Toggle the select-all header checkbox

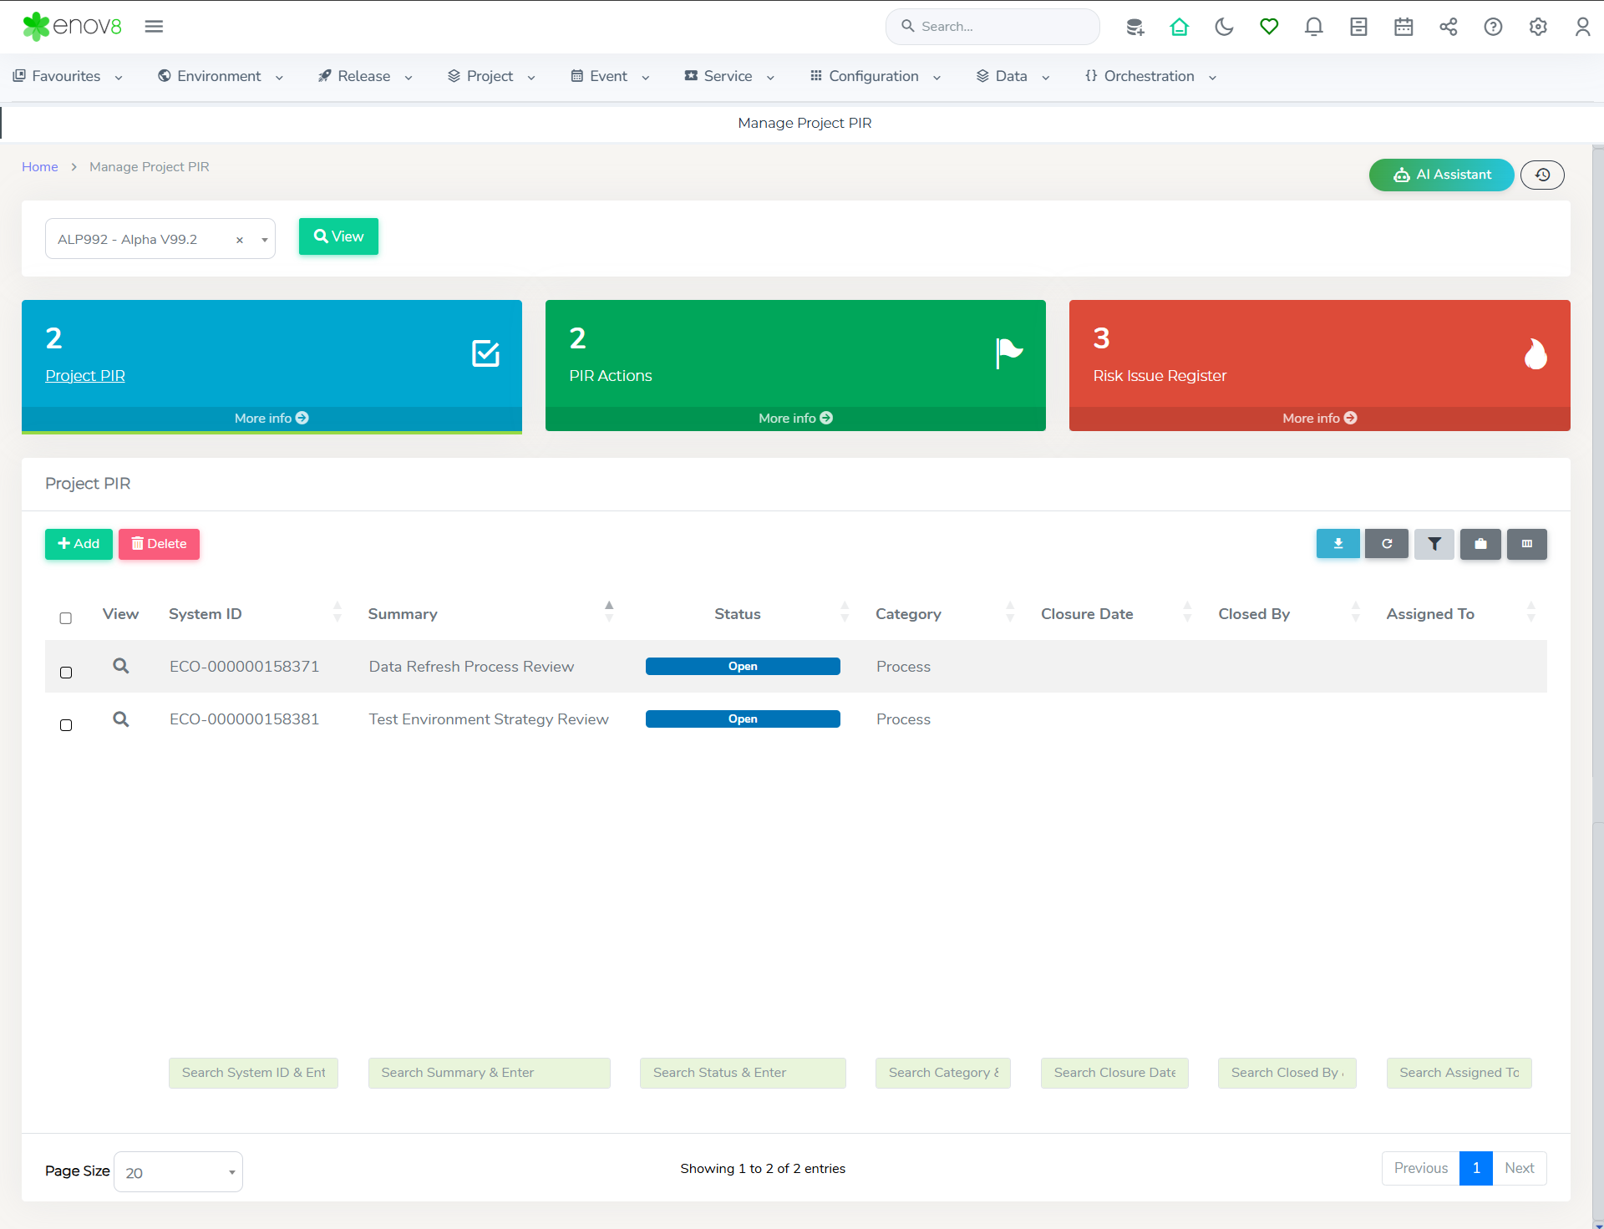pyautogui.click(x=66, y=618)
